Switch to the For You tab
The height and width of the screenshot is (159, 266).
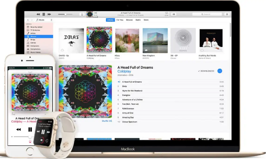120,20
